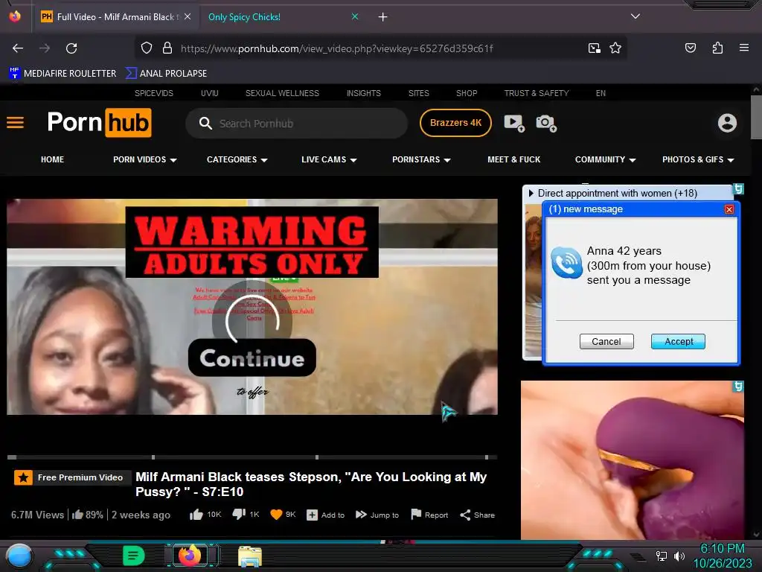Click the volume speaker tray icon

(679, 556)
